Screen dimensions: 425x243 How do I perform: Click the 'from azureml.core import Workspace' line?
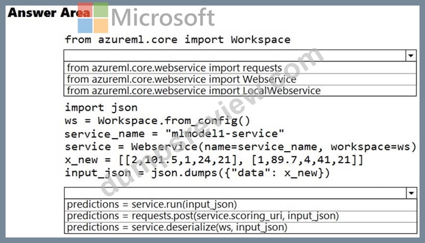(x=177, y=40)
